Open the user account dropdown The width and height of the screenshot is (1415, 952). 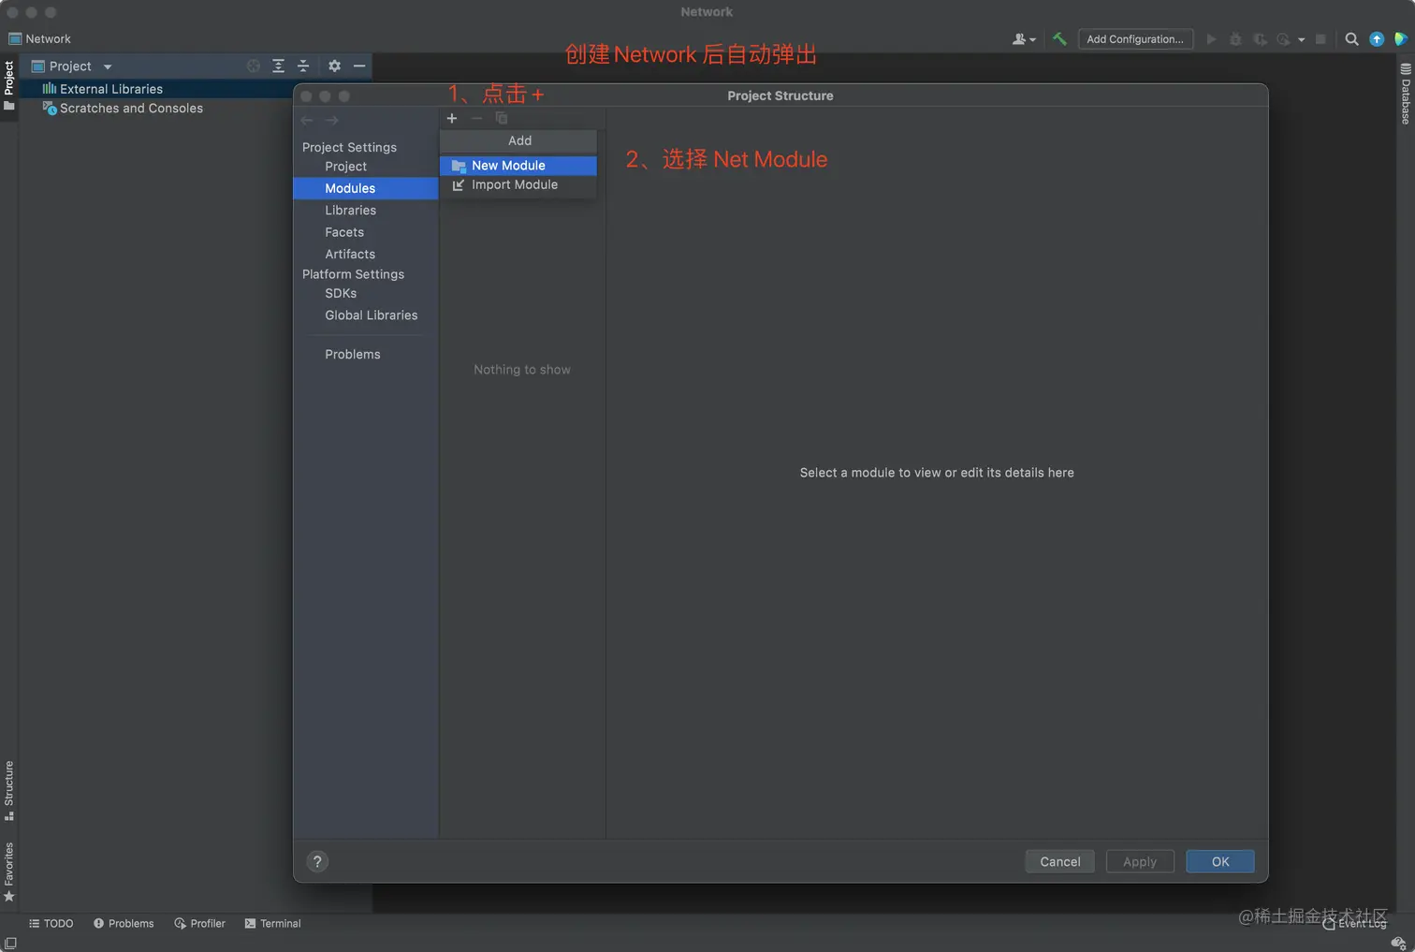point(1024,39)
